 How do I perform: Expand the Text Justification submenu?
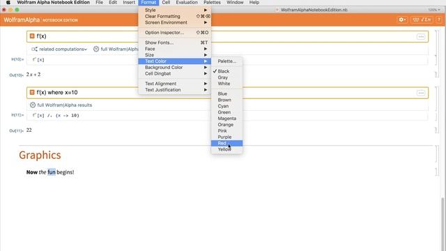pos(175,90)
